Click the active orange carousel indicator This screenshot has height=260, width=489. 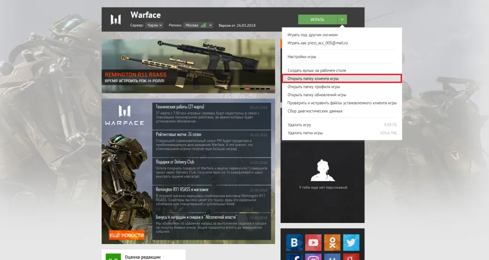[x=247, y=89]
